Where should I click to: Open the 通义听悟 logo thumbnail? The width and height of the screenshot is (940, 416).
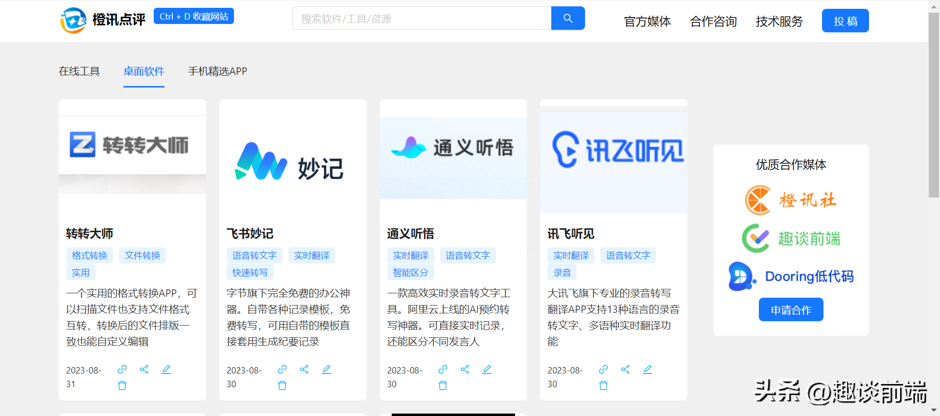[x=453, y=157]
